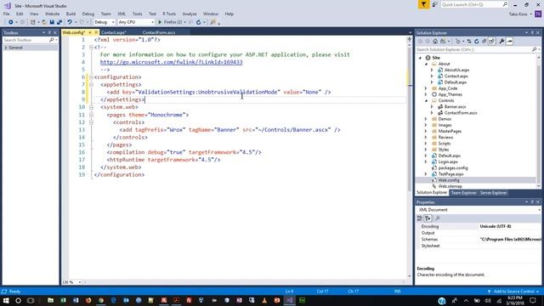This screenshot has height=306, width=544.
Task: Click the Save toolbar icon
Action: click(x=52, y=22)
